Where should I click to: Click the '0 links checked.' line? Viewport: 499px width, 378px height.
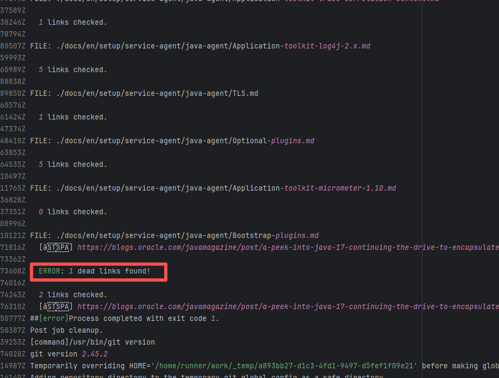pyautogui.click(x=73, y=212)
